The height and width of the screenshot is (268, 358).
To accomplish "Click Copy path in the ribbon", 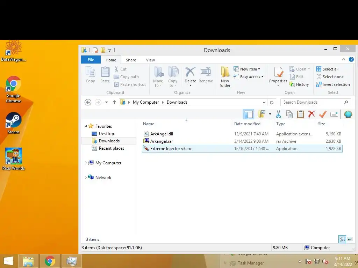I will pyautogui.click(x=126, y=77).
